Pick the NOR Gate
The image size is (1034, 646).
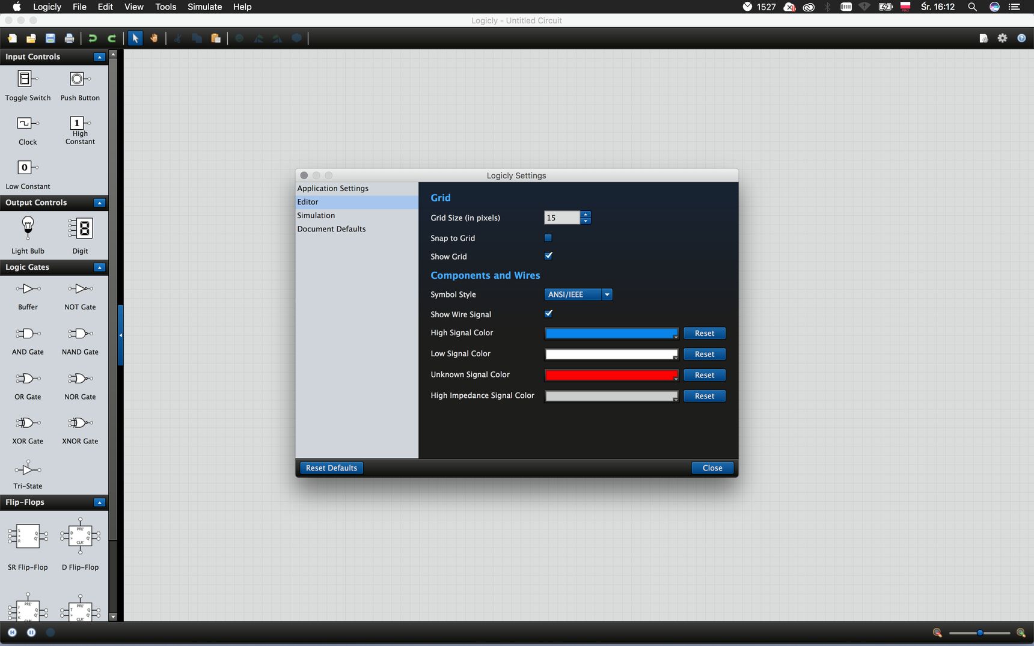pos(80,386)
